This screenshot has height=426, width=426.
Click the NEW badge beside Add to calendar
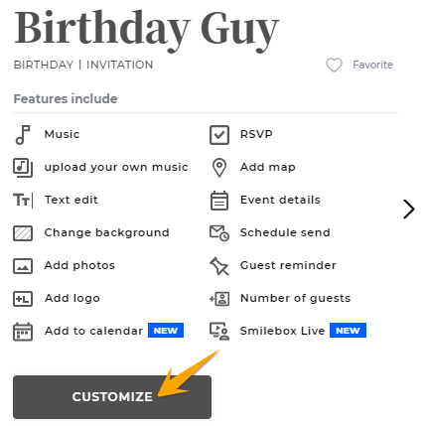(166, 331)
